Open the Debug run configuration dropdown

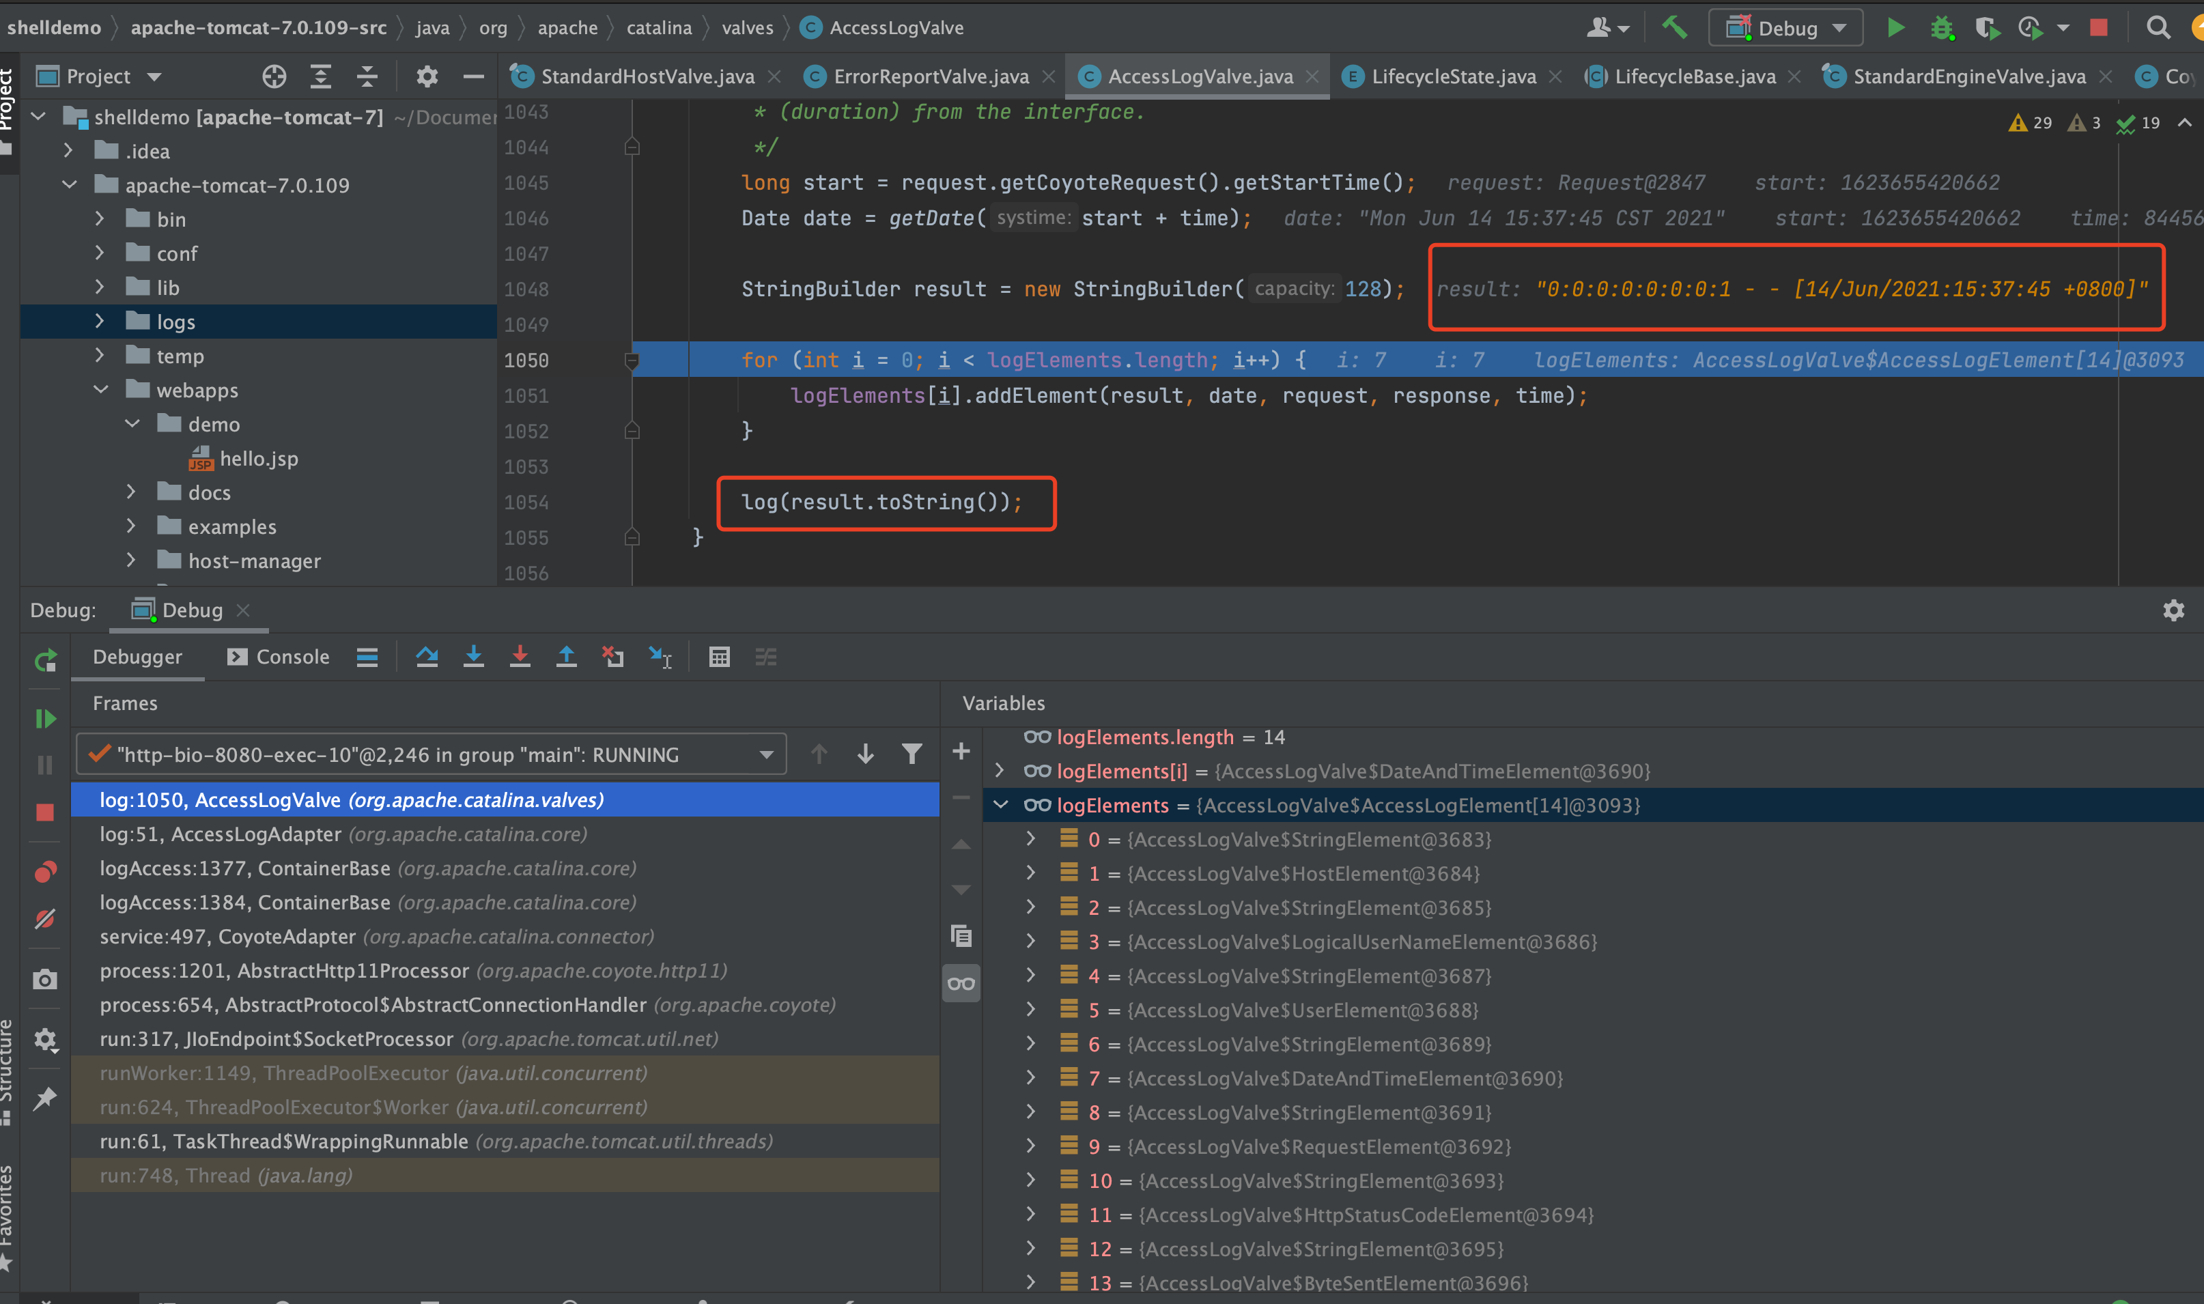pyautogui.click(x=1785, y=28)
